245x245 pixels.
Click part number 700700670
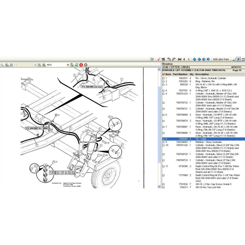(x=182, y=121)
